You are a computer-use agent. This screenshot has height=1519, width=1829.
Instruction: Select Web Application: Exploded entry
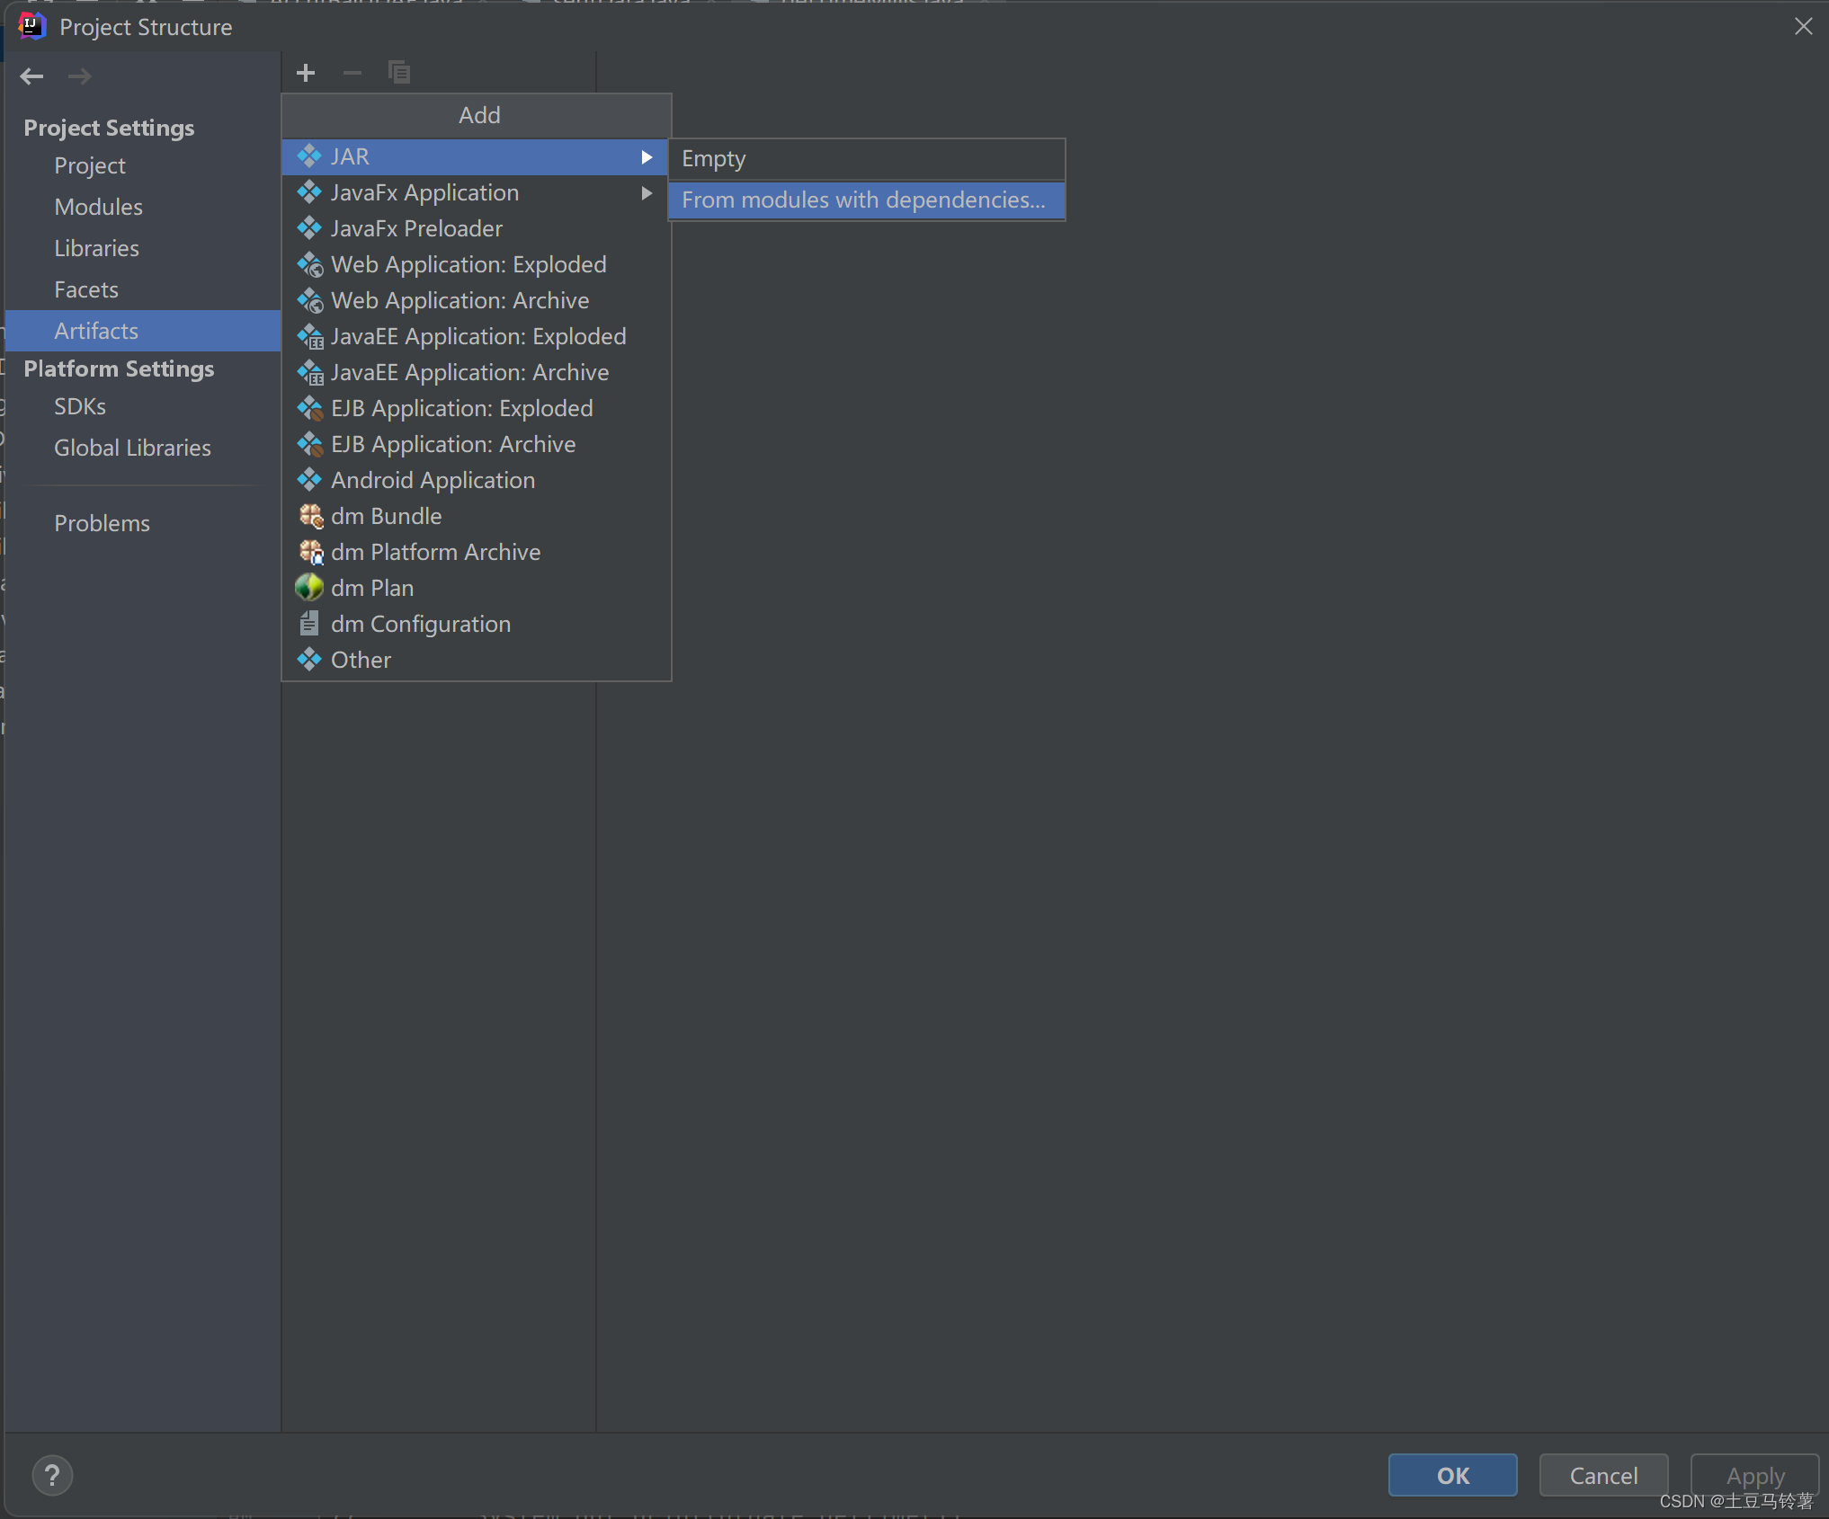[468, 265]
